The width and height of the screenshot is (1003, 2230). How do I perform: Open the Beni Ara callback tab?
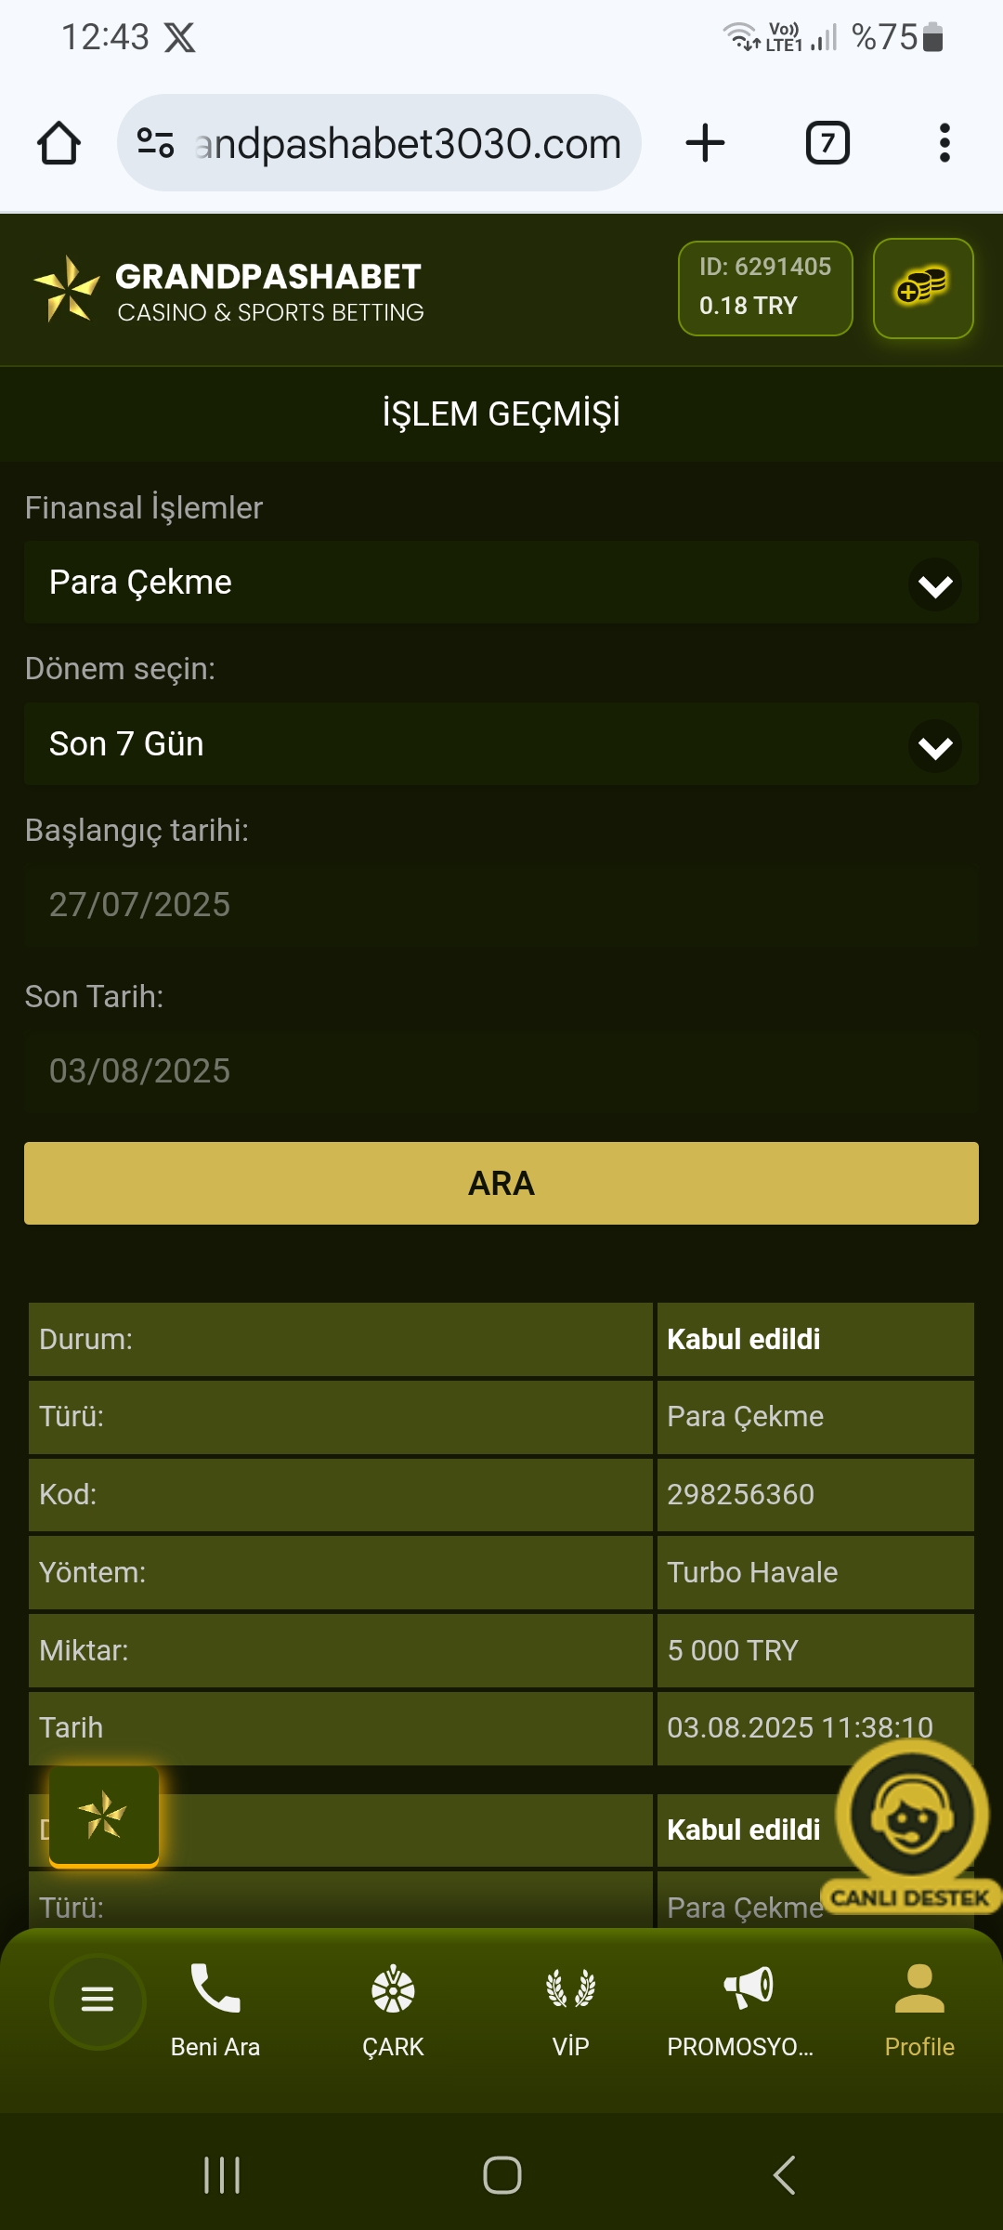pyautogui.click(x=215, y=2011)
